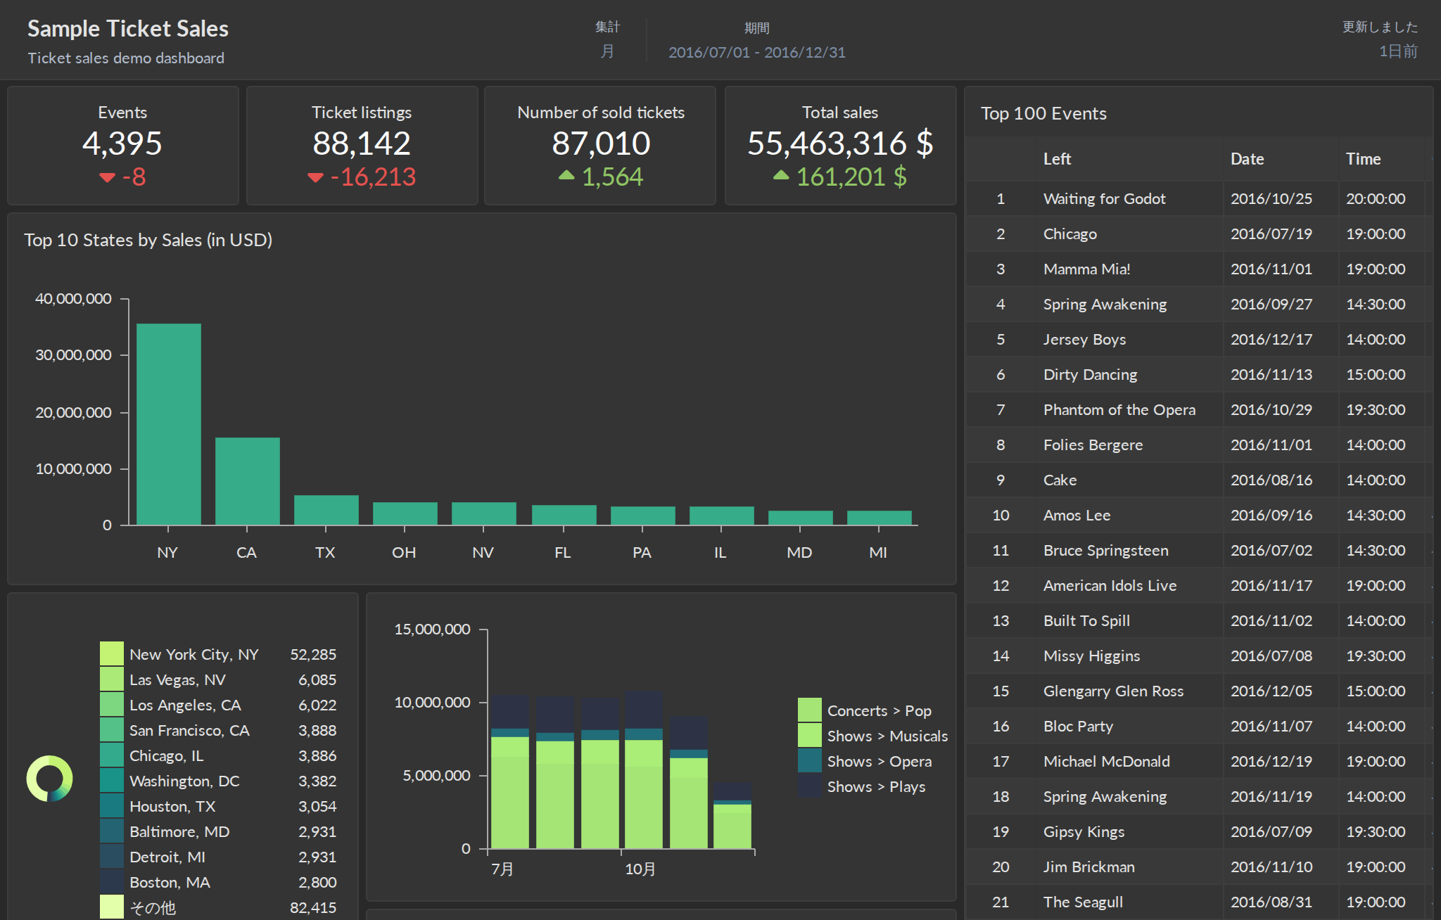Select the Bloc Party event row

point(1199,726)
